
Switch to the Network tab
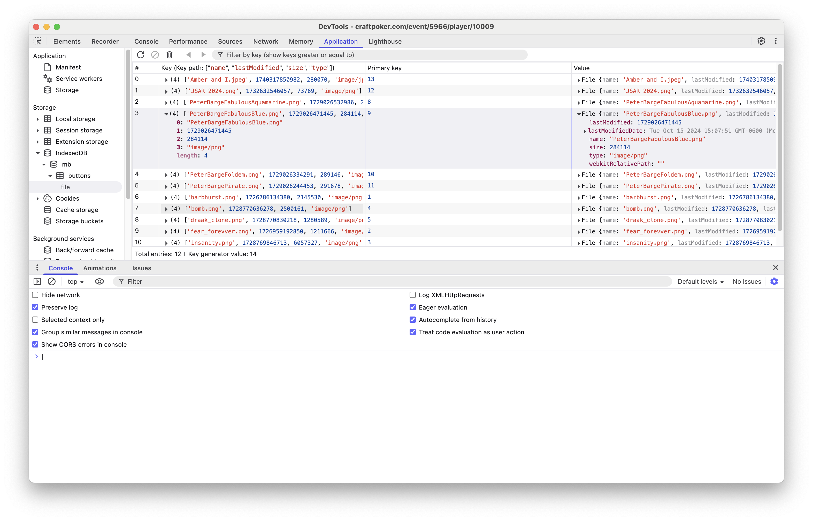pyautogui.click(x=265, y=41)
